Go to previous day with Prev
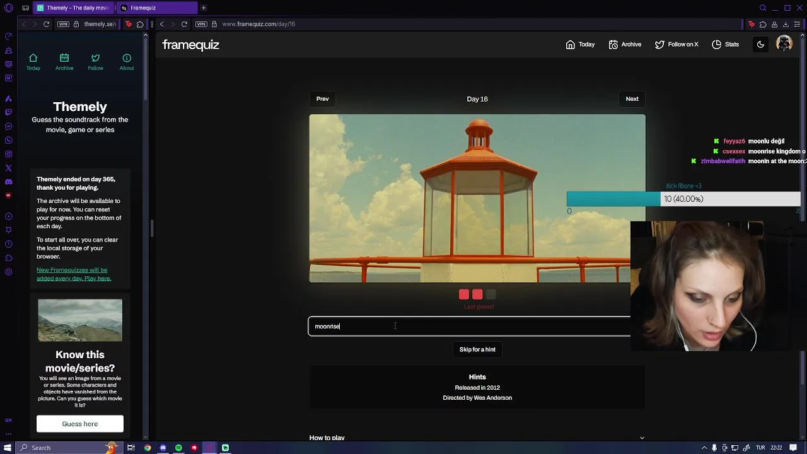The image size is (807, 454). tap(322, 99)
